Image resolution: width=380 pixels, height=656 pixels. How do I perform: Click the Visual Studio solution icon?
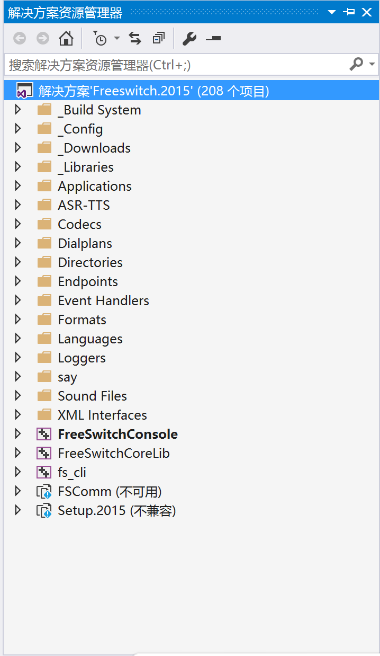[24, 91]
